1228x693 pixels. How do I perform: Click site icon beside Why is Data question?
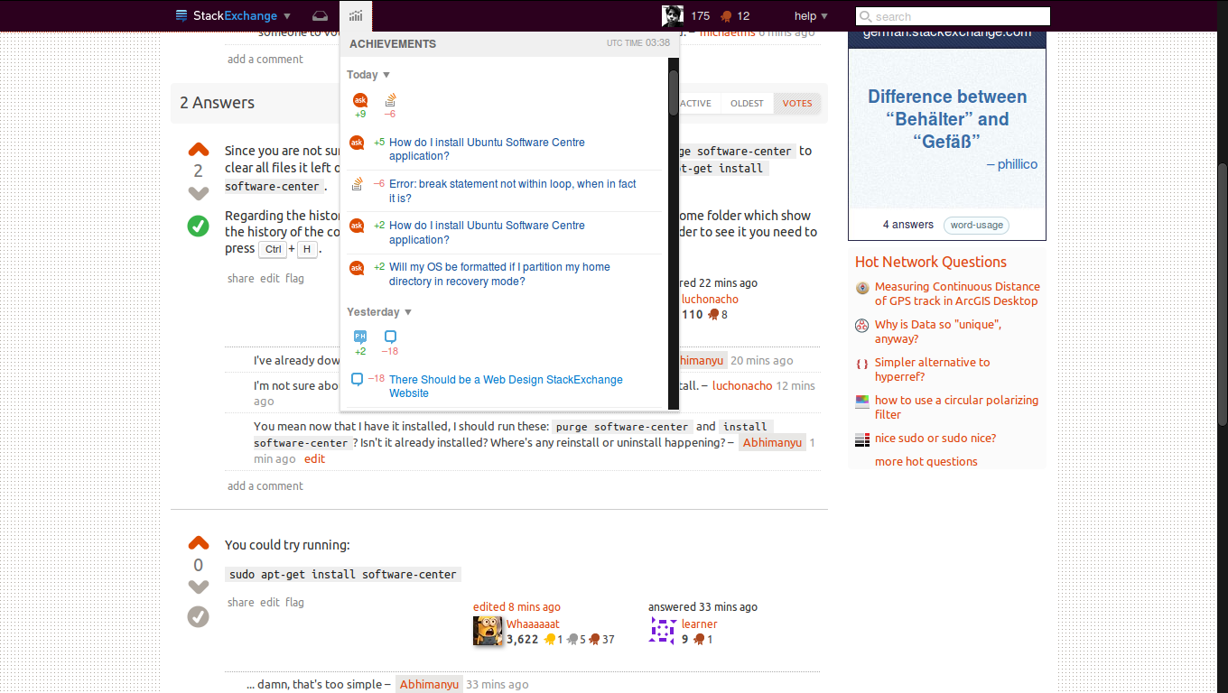(x=862, y=326)
